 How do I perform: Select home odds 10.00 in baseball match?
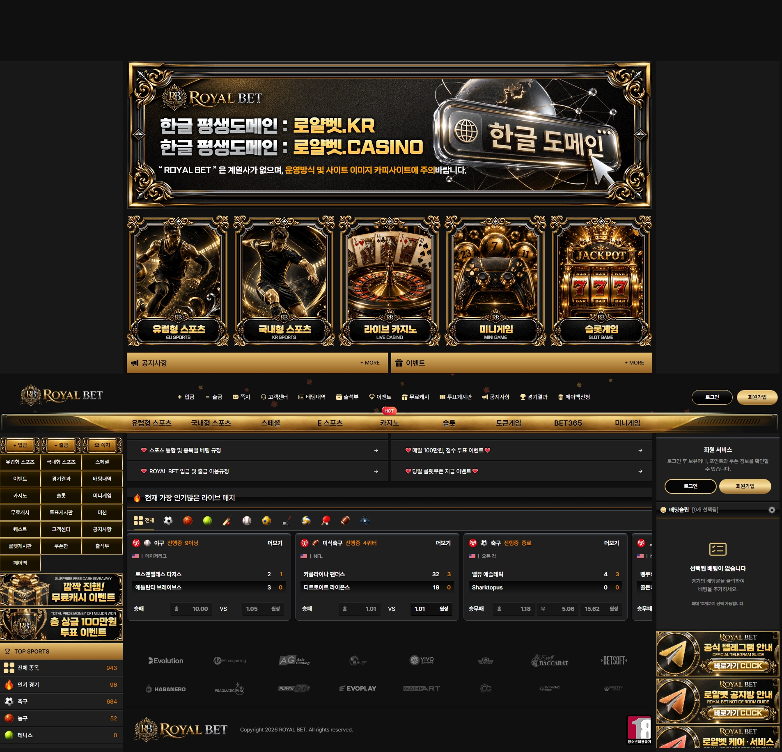coord(192,609)
